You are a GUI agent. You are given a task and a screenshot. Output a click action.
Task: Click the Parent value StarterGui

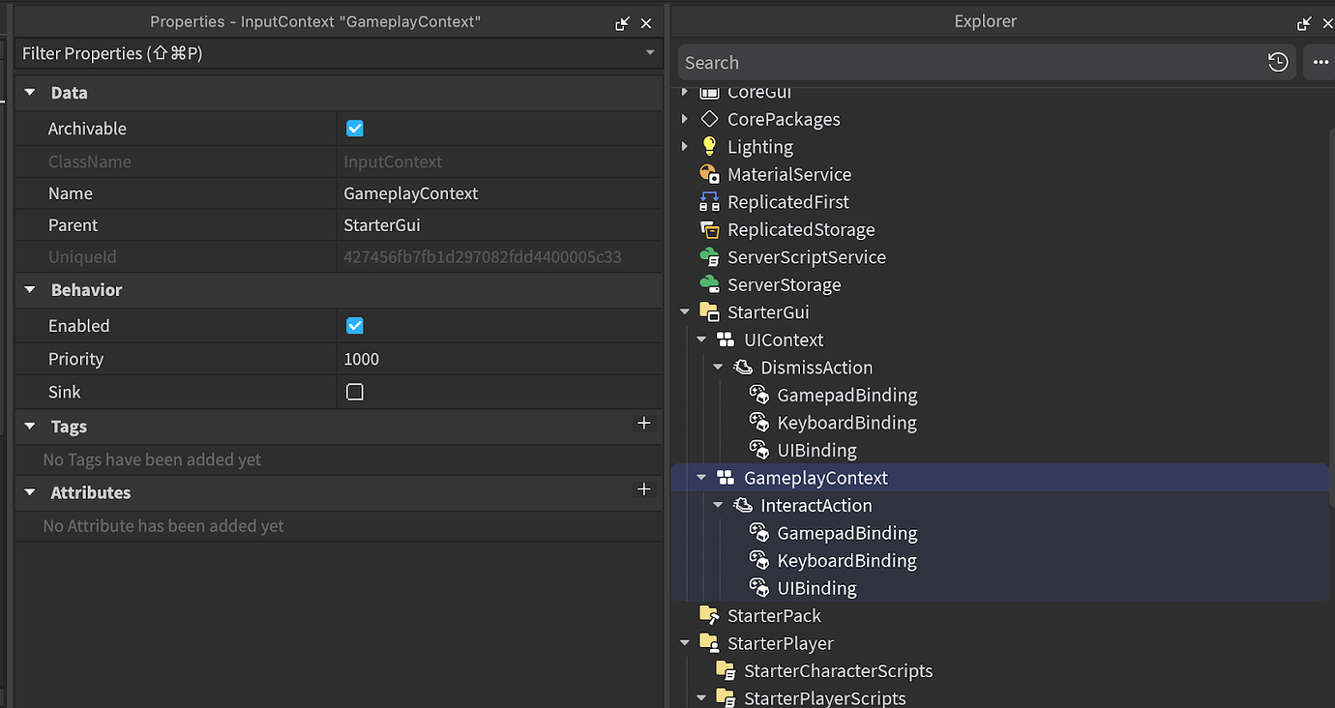[x=382, y=225]
